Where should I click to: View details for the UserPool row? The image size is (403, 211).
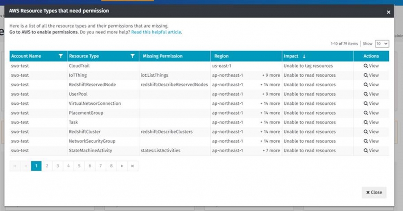[x=371, y=94]
